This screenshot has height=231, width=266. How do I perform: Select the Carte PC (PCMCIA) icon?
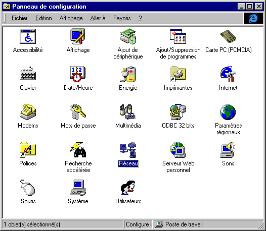pos(229,36)
